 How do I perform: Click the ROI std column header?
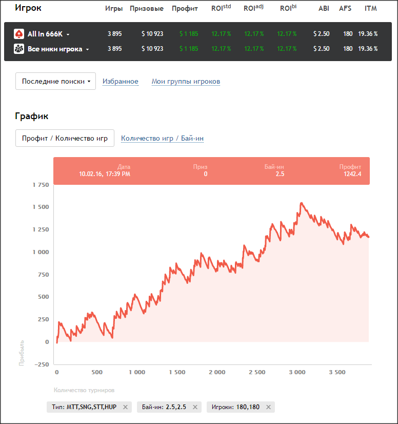(x=221, y=8)
